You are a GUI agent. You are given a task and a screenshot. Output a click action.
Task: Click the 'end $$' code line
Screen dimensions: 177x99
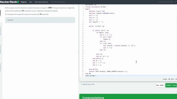pos(88,73)
